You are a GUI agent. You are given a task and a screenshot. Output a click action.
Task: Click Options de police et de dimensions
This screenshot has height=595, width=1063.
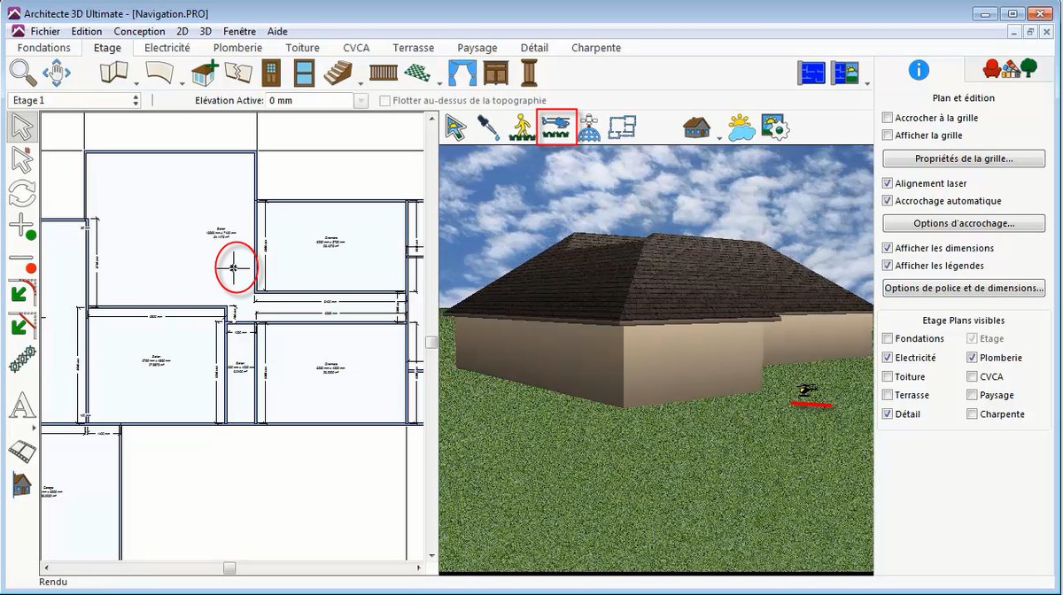964,288
